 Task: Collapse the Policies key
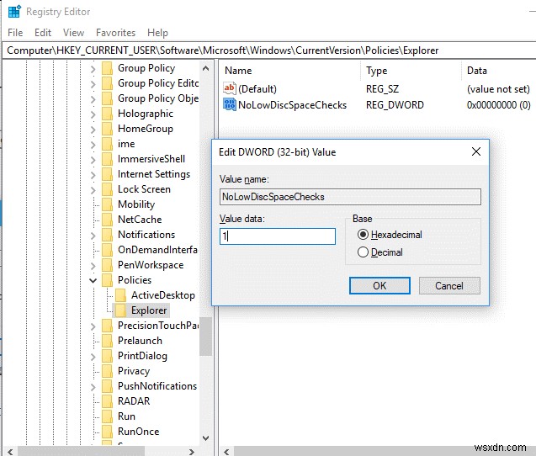pyautogui.click(x=93, y=281)
